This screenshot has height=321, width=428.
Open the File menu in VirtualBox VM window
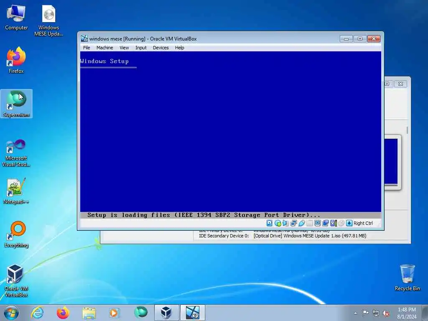click(87, 48)
